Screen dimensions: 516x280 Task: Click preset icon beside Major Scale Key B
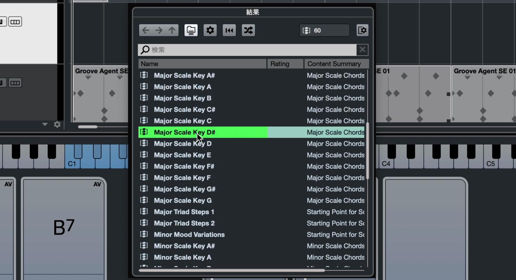[x=144, y=98]
